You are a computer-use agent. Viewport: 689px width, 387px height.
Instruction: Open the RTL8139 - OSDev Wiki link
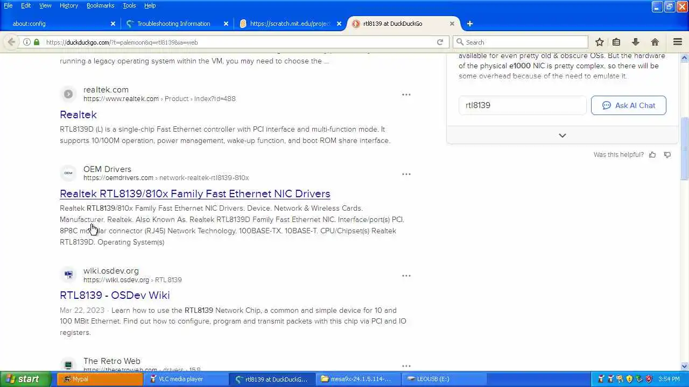115,295
